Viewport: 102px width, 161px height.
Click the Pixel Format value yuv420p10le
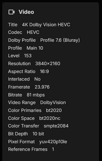tap(53, 142)
